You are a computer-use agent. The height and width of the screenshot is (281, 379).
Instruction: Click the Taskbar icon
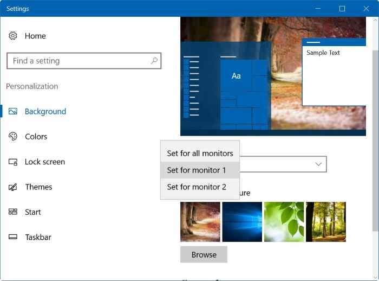13,237
